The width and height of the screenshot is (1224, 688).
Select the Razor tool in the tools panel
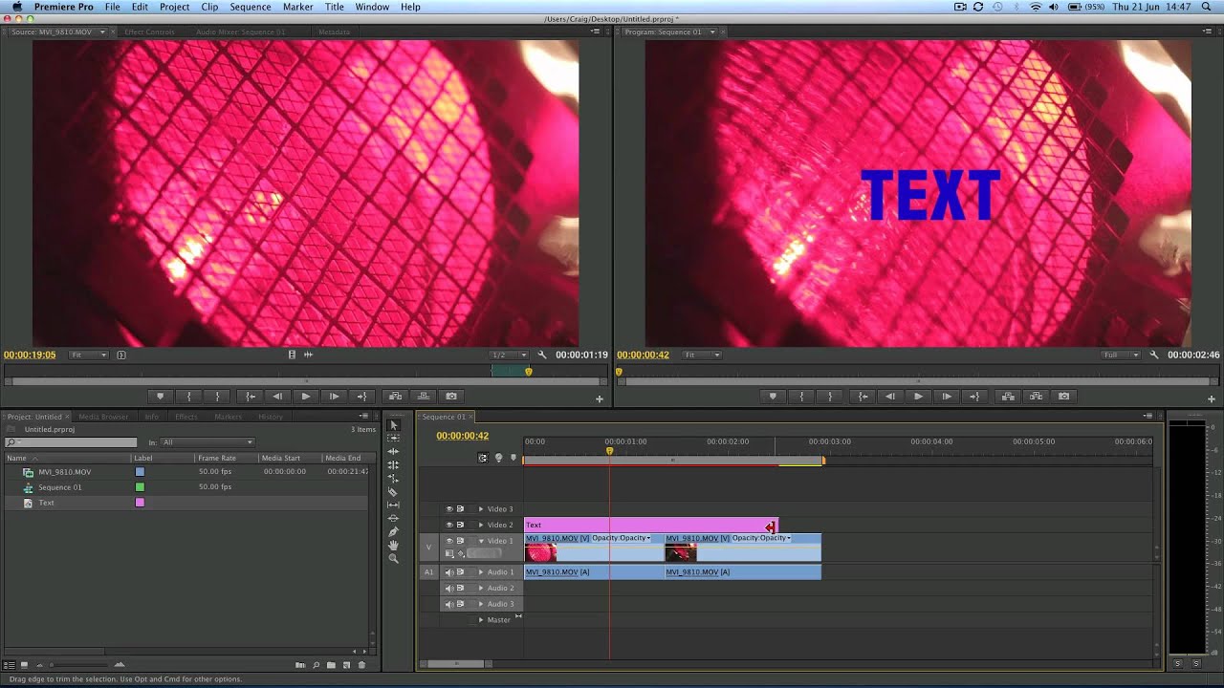pos(393,491)
